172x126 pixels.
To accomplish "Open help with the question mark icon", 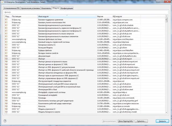I will (5, 121).
